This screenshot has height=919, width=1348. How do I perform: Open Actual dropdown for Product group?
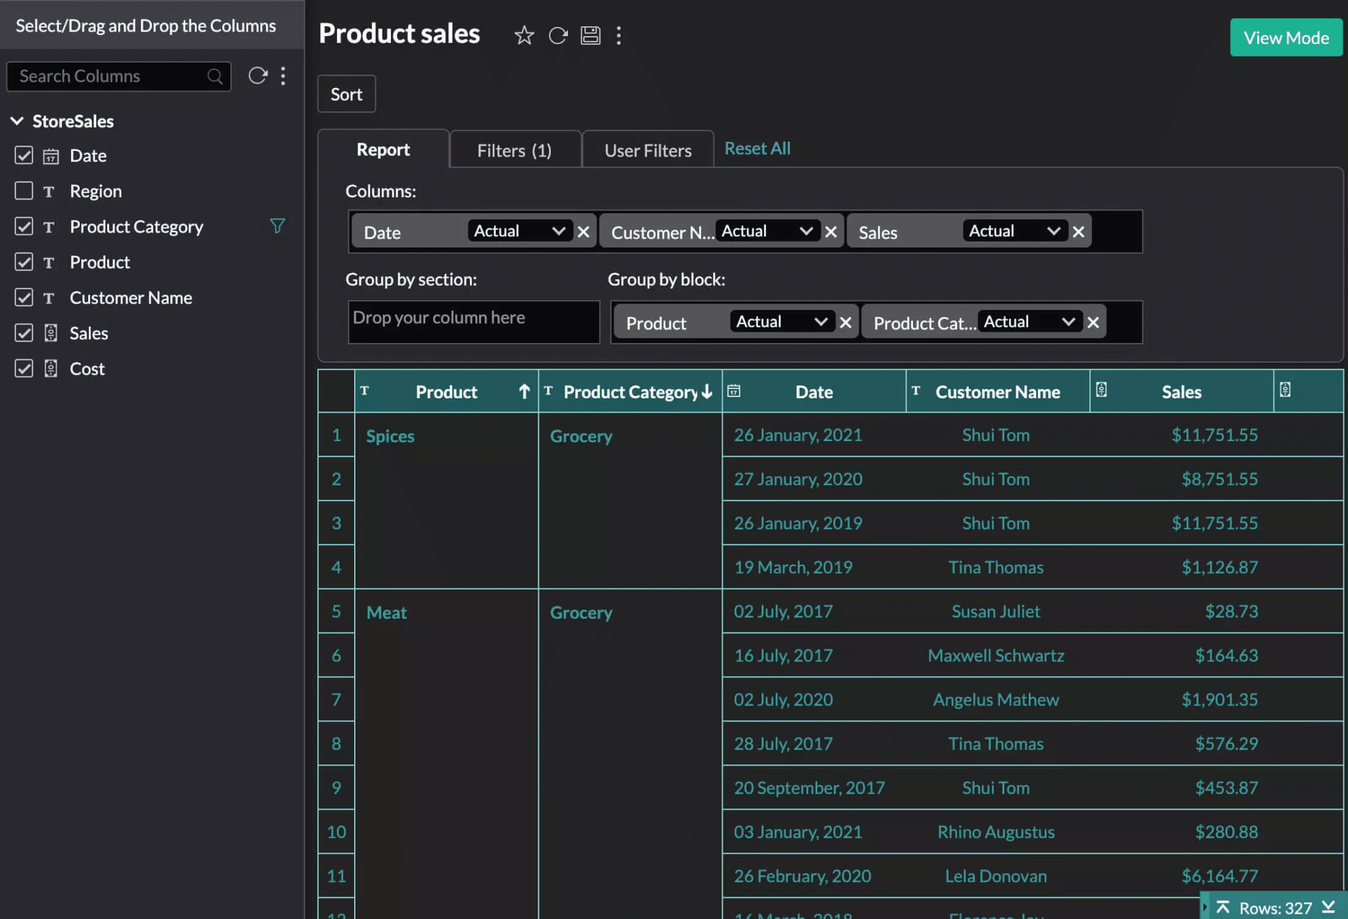(782, 322)
